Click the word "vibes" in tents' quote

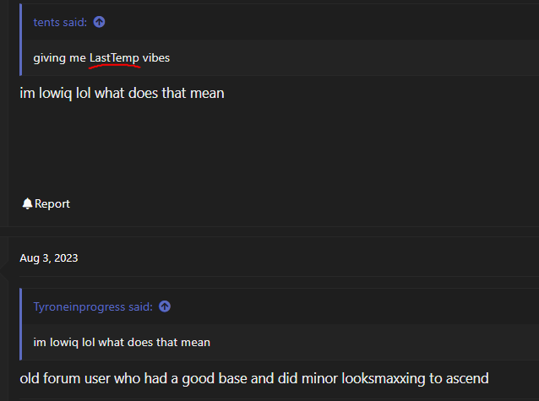pos(156,57)
